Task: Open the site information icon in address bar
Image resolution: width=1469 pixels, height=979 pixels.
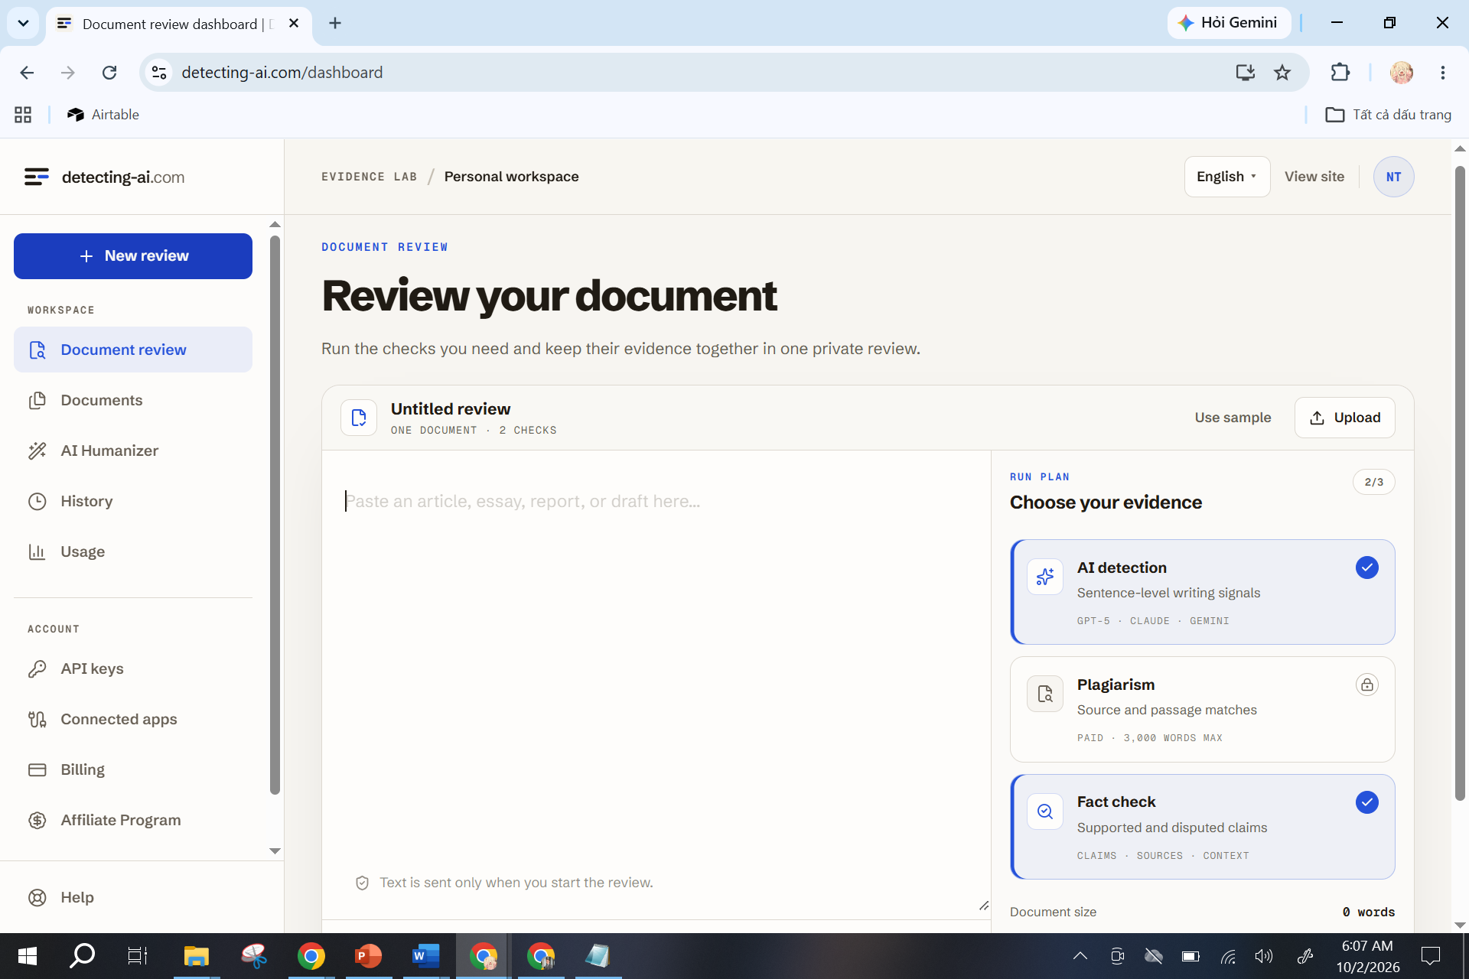Action: pyautogui.click(x=159, y=73)
